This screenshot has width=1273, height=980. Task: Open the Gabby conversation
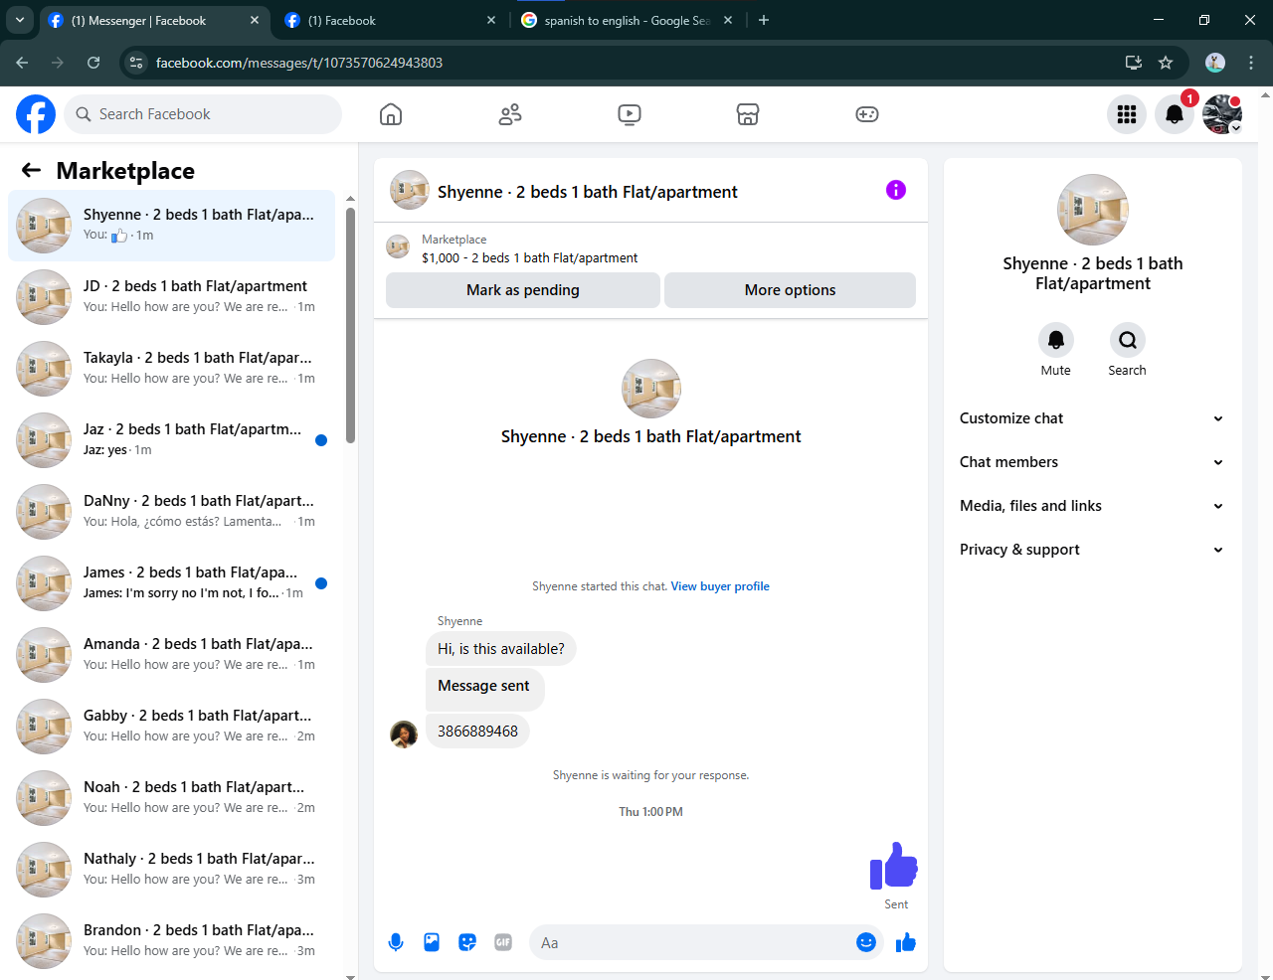(x=172, y=727)
